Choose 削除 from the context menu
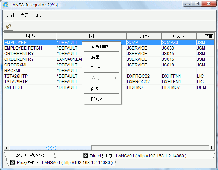The width and height of the screenshot is (218, 170). pos(102,89)
